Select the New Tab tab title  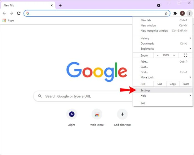click(9, 5)
